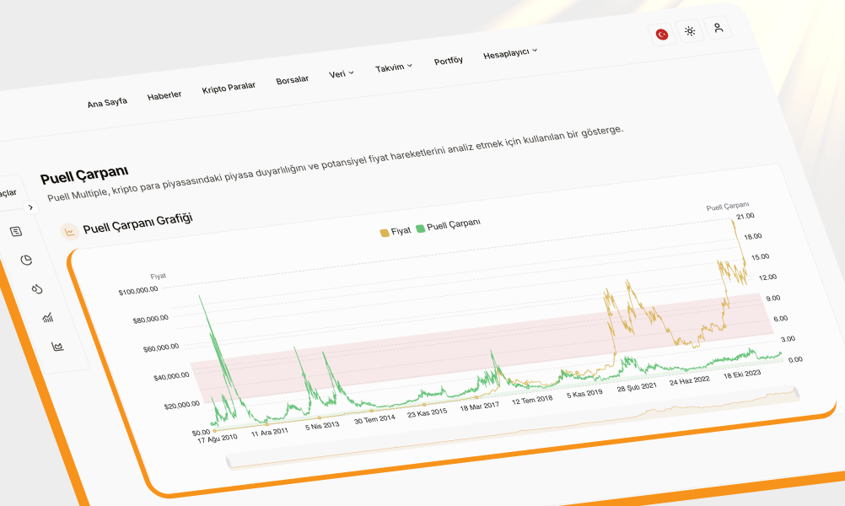Screen dimensions: 845x506
Task: Open the Veri dropdown menu
Action: point(341,73)
